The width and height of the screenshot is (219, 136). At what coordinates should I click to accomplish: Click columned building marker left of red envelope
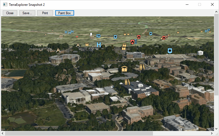[61, 36]
